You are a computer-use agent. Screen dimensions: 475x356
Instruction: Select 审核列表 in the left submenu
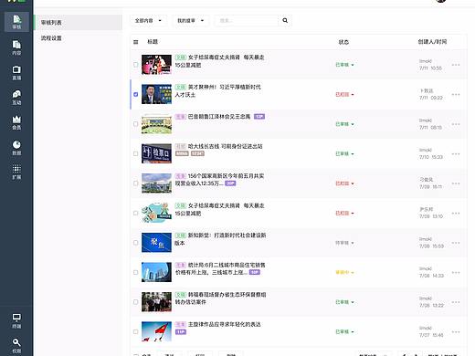coord(79,23)
